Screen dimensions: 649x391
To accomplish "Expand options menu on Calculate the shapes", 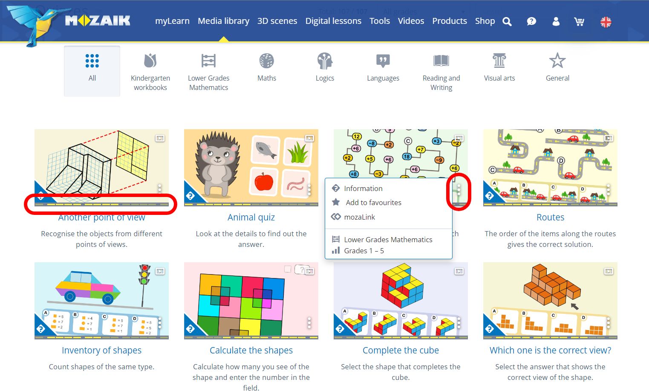I will pyautogui.click(x=309, y=323).
